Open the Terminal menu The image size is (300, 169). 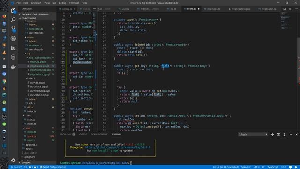pyautogui.click(x=74, y=3)
